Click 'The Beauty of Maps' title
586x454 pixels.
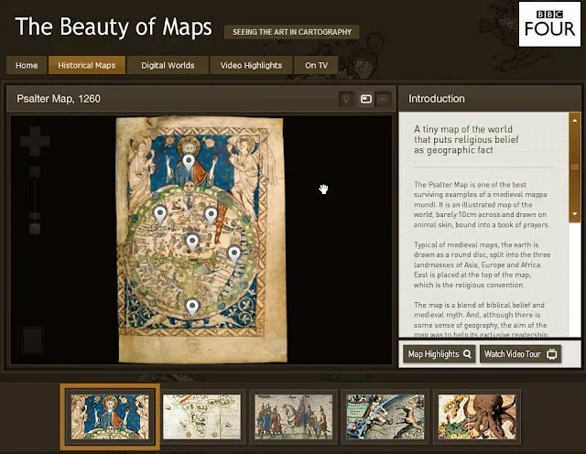(x=114, y=27)
